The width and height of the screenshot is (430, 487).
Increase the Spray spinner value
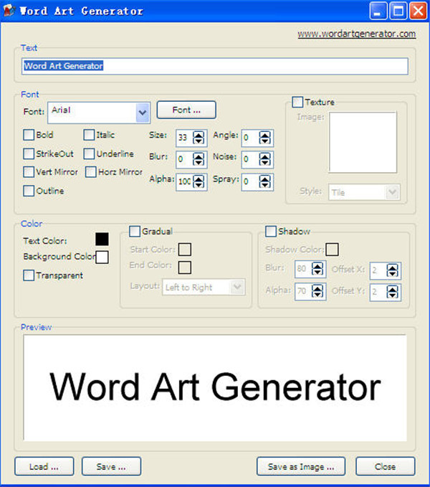(x=265, y=178)
